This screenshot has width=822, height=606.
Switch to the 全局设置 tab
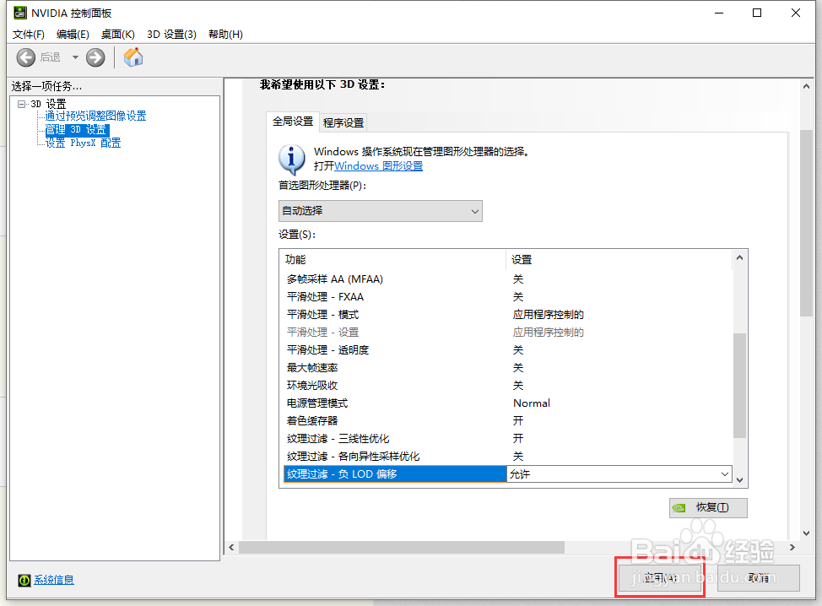[x=293, y=122]
